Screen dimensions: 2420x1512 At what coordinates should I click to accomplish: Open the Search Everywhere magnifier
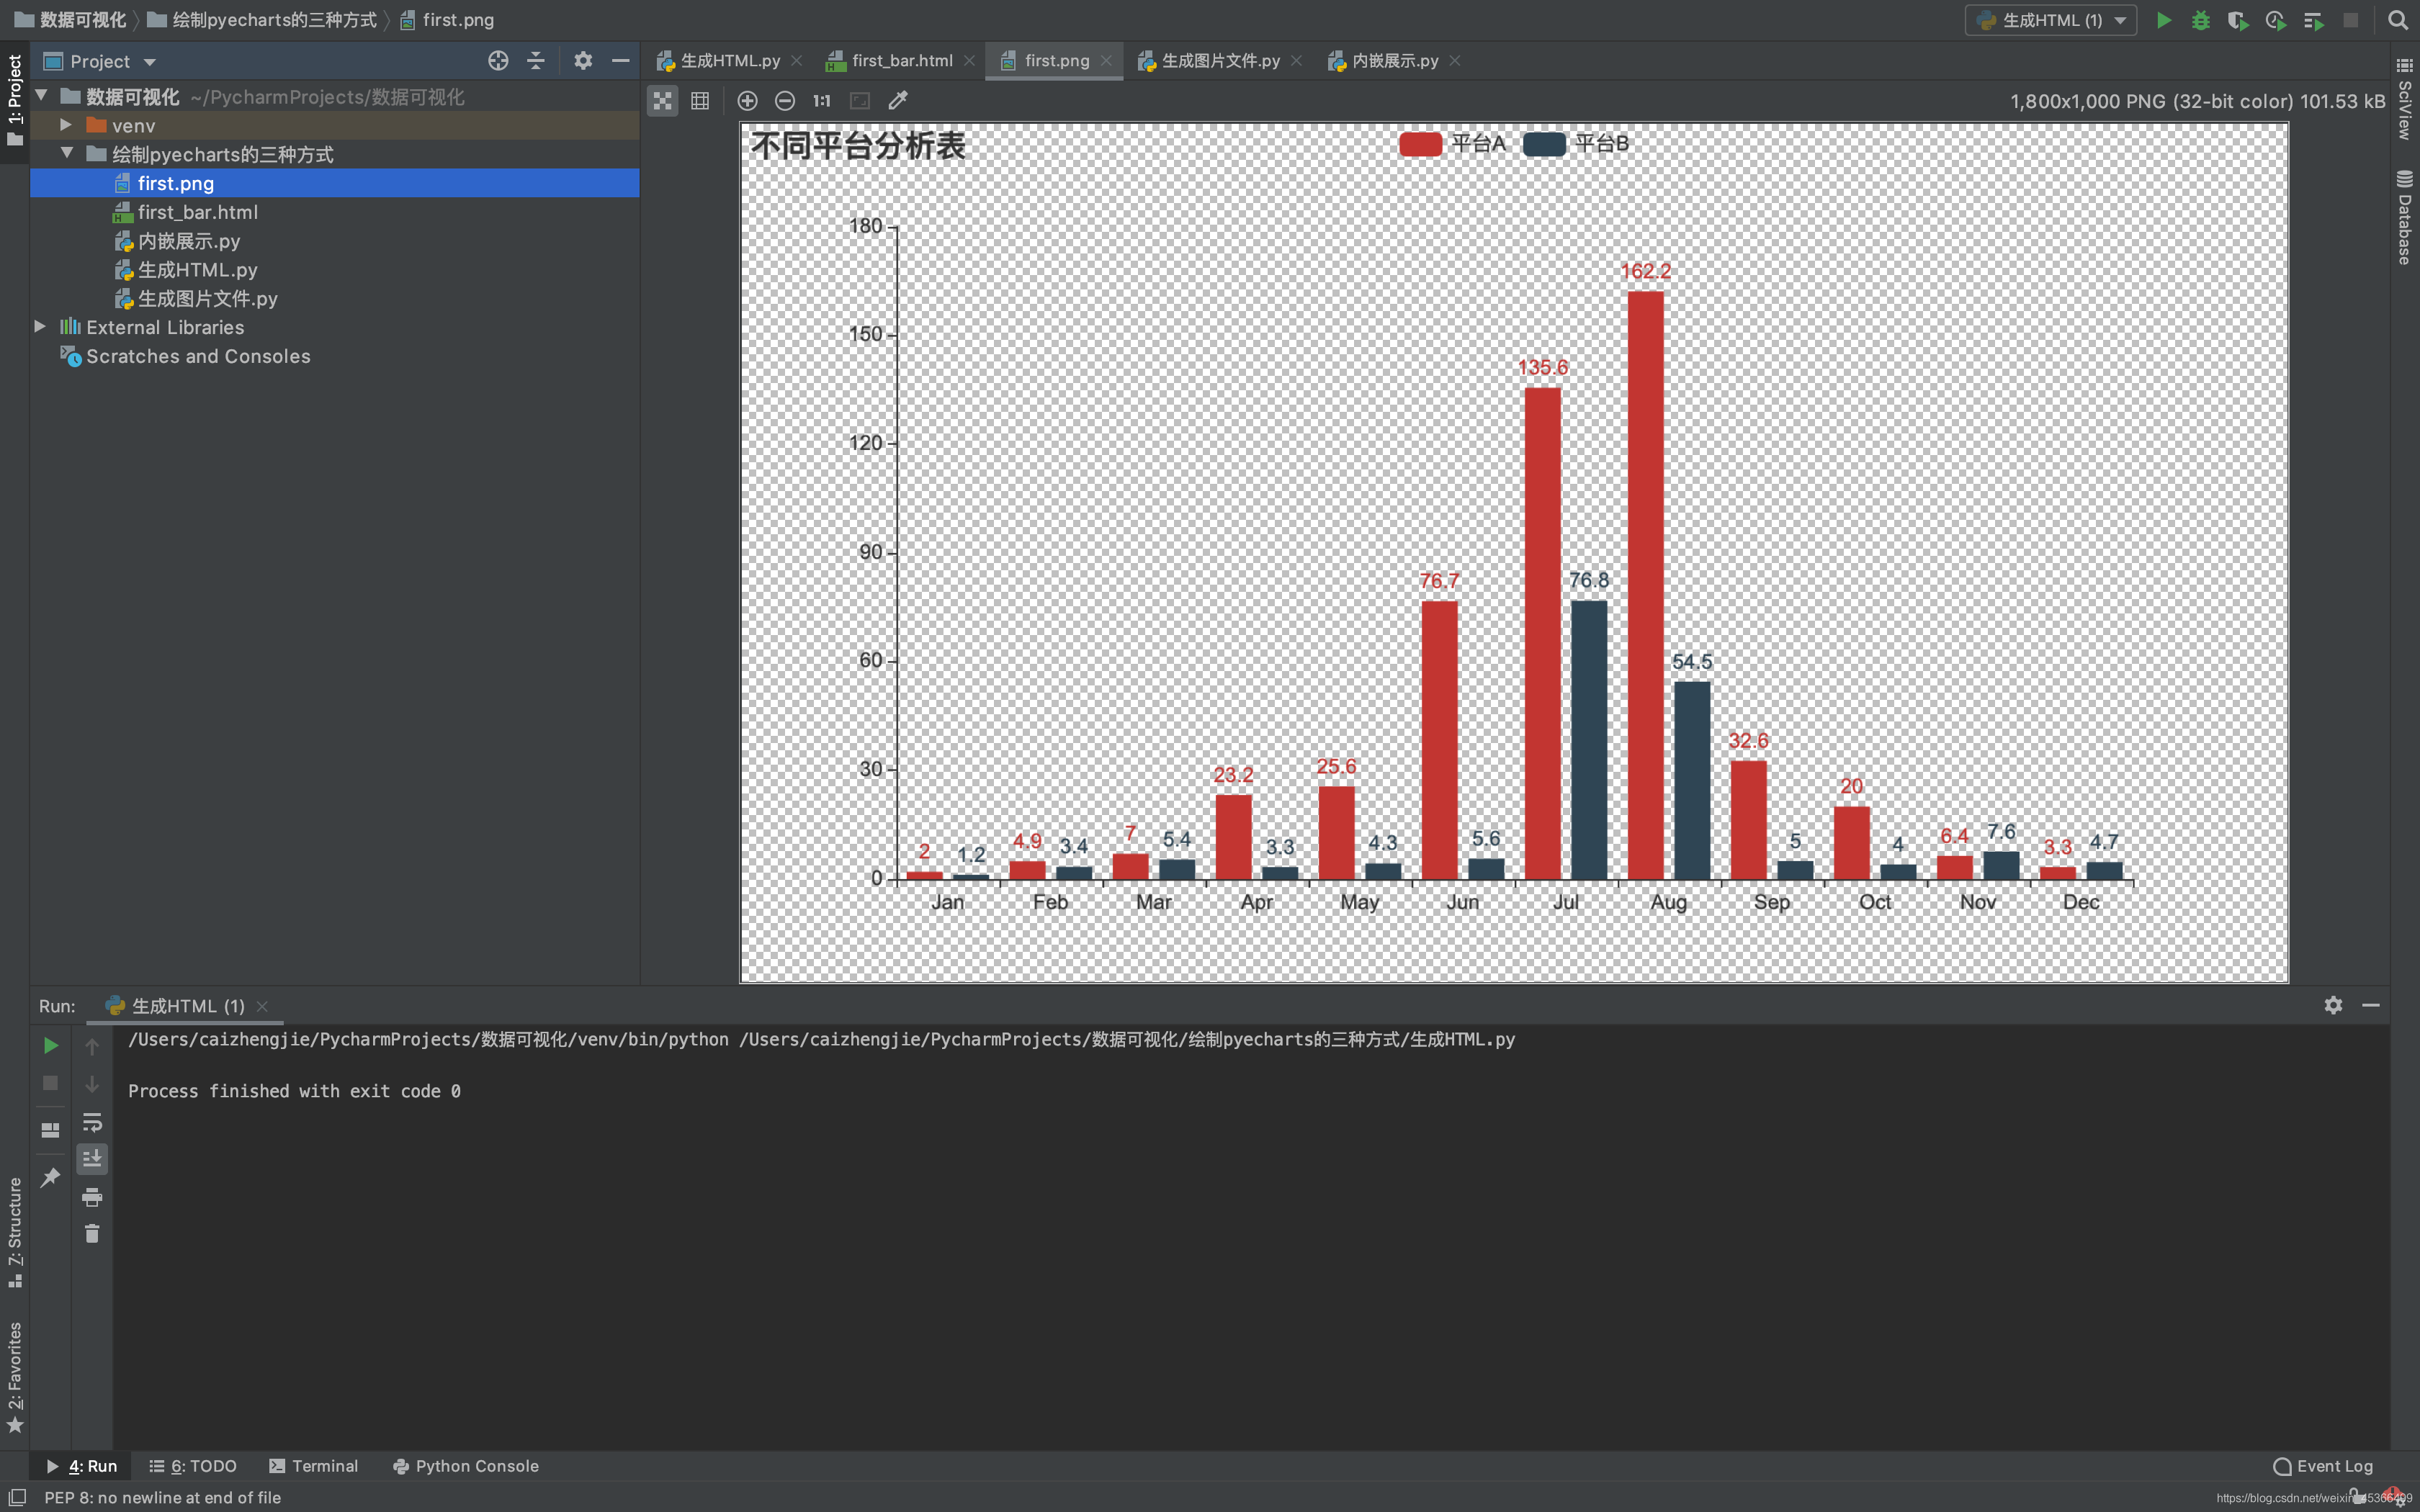(2397, 20)
